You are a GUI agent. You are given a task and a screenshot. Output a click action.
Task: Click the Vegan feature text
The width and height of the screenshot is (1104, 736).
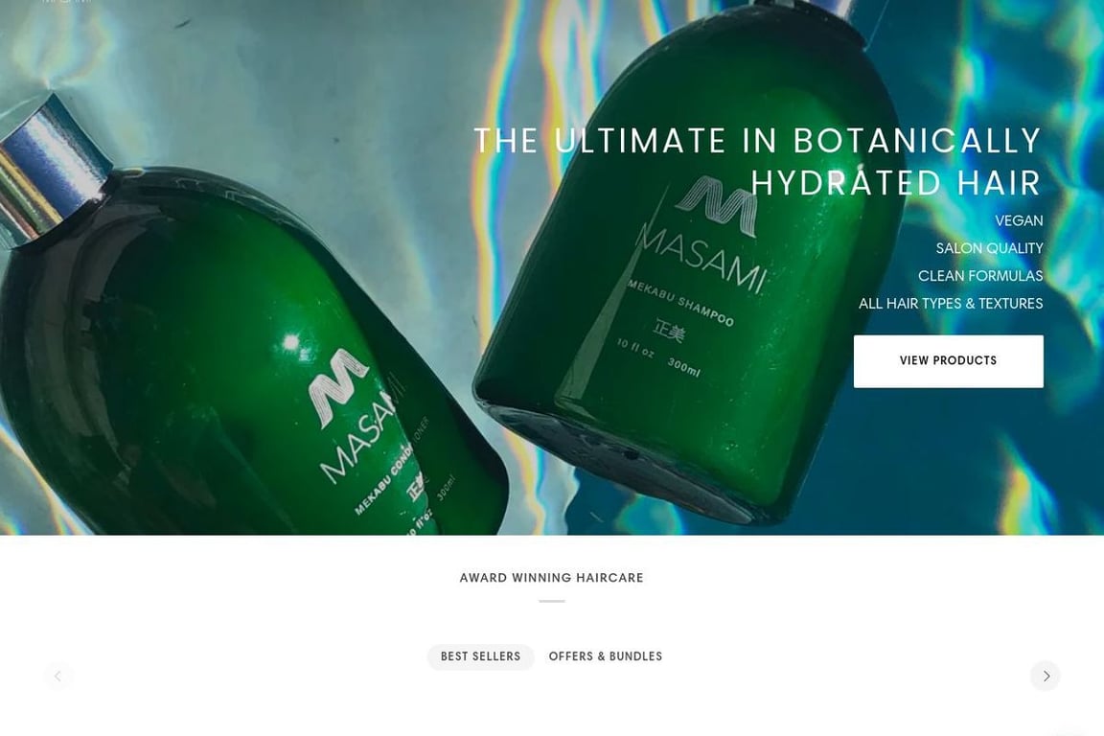click(1019, 220)
